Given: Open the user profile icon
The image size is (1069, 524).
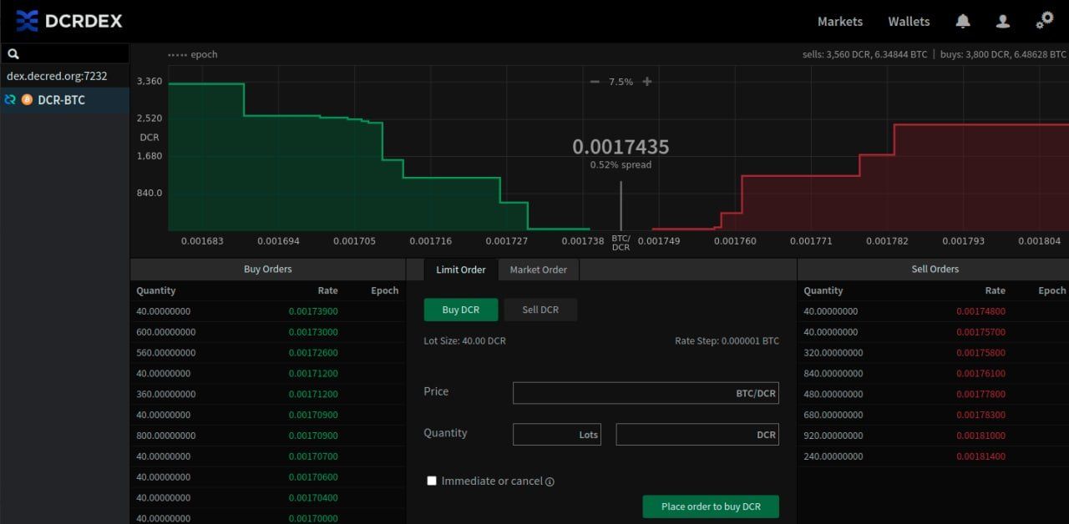Looking at the screenshot, I should 1003,21.
